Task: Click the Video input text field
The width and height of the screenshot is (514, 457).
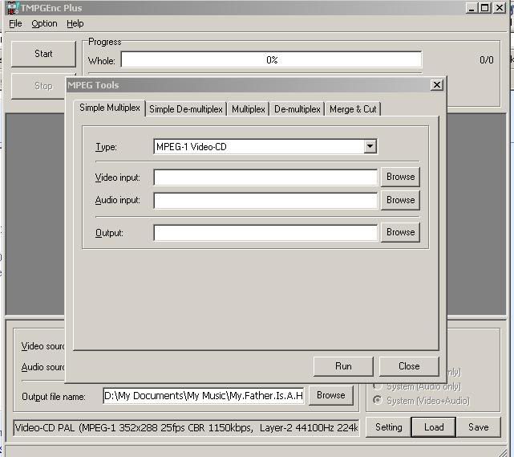Action: [x=265, y=177]
